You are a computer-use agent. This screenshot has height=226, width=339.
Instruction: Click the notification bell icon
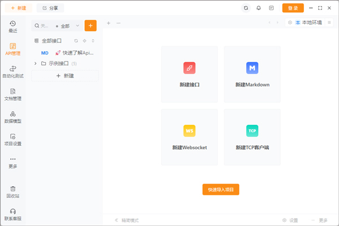coord(259,8)
